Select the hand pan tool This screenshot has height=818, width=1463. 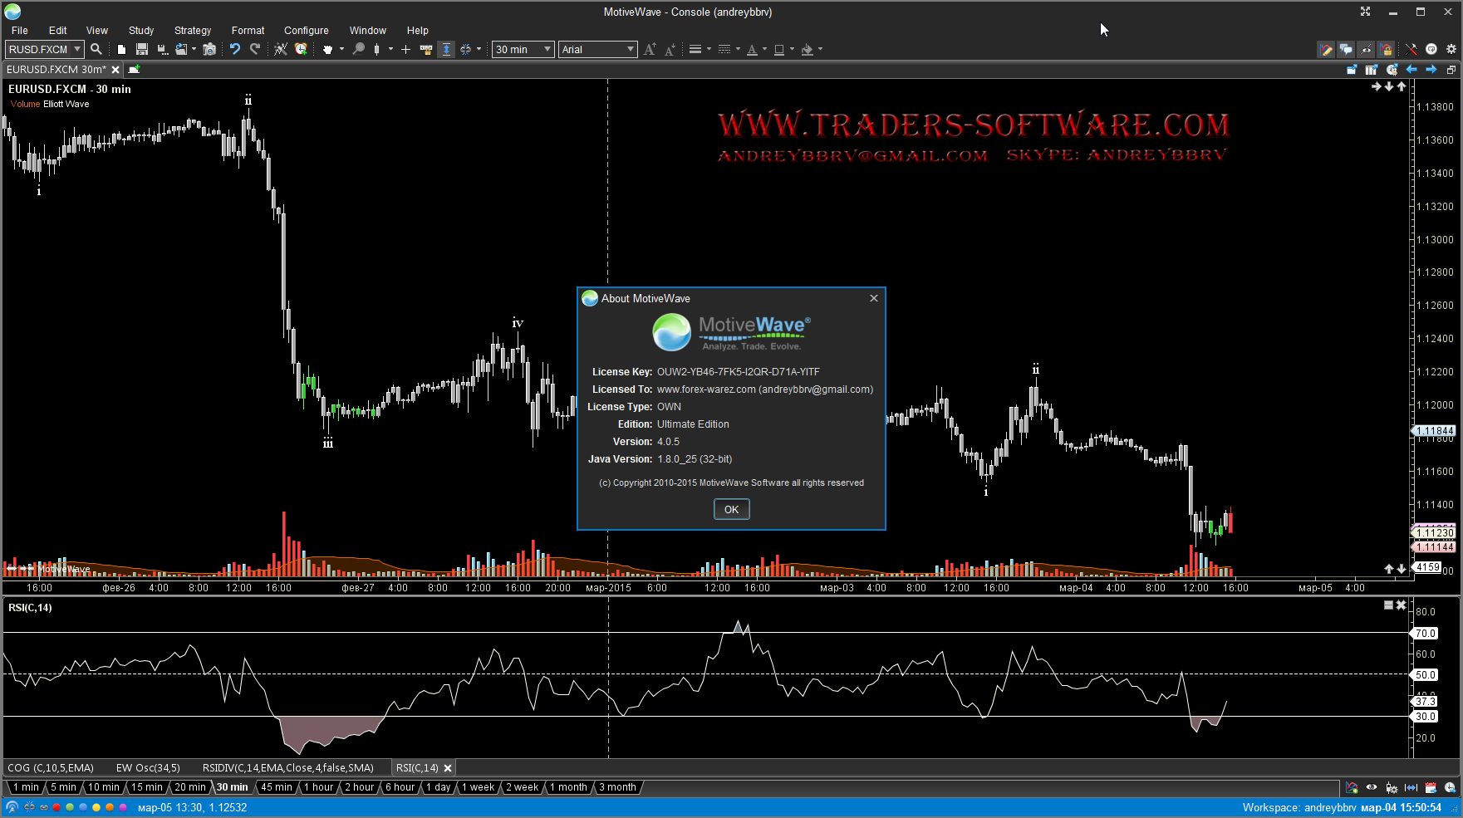pyautogui.click(x=328, y=49)
